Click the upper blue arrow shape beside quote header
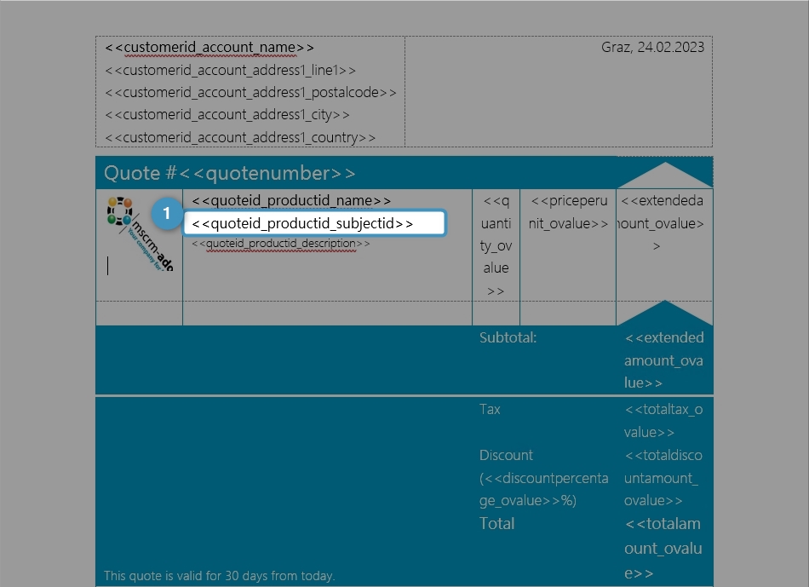Image resolution: width=809 pixels, height=587 pixels. click(664, 170)
